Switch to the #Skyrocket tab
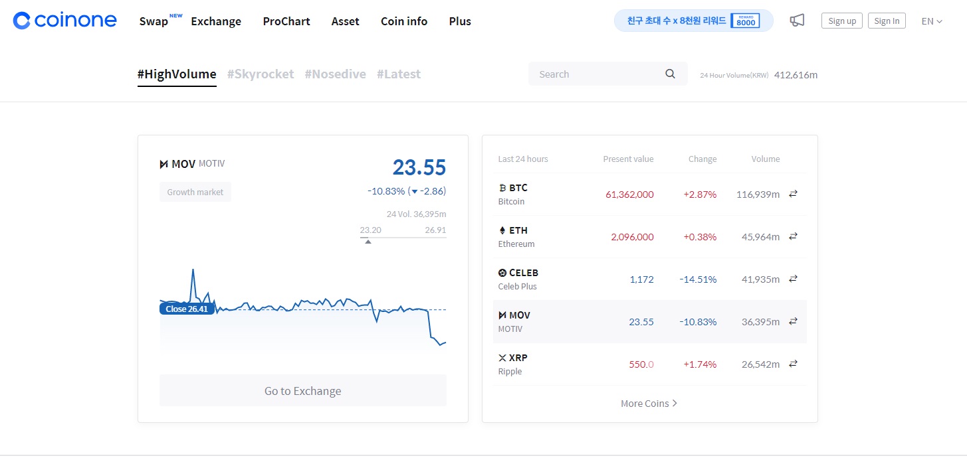The width and height of the screenshot is (967, 458). click(x=261, y=74)
